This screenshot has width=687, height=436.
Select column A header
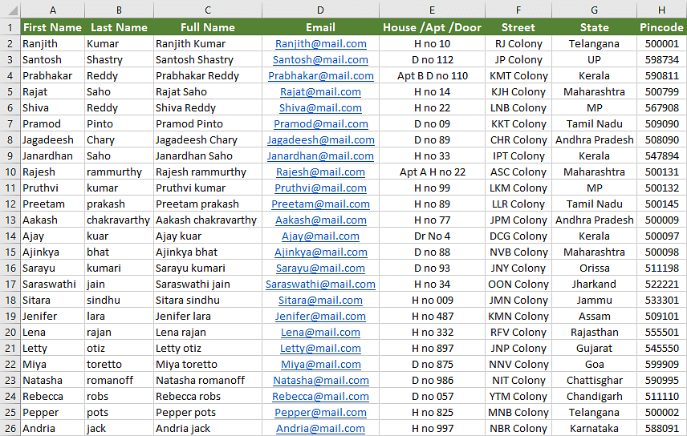point(53,10)
